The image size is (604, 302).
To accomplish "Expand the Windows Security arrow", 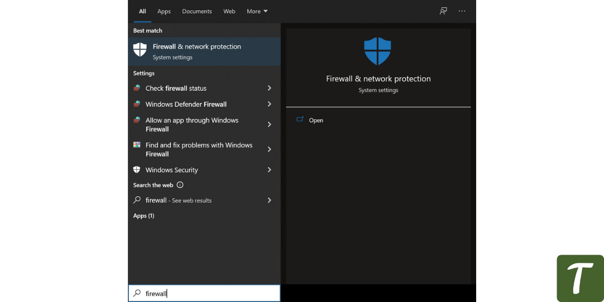I will (269, 170).
